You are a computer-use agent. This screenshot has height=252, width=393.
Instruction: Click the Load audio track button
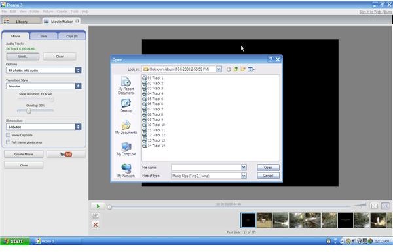(x=23, y=57)
